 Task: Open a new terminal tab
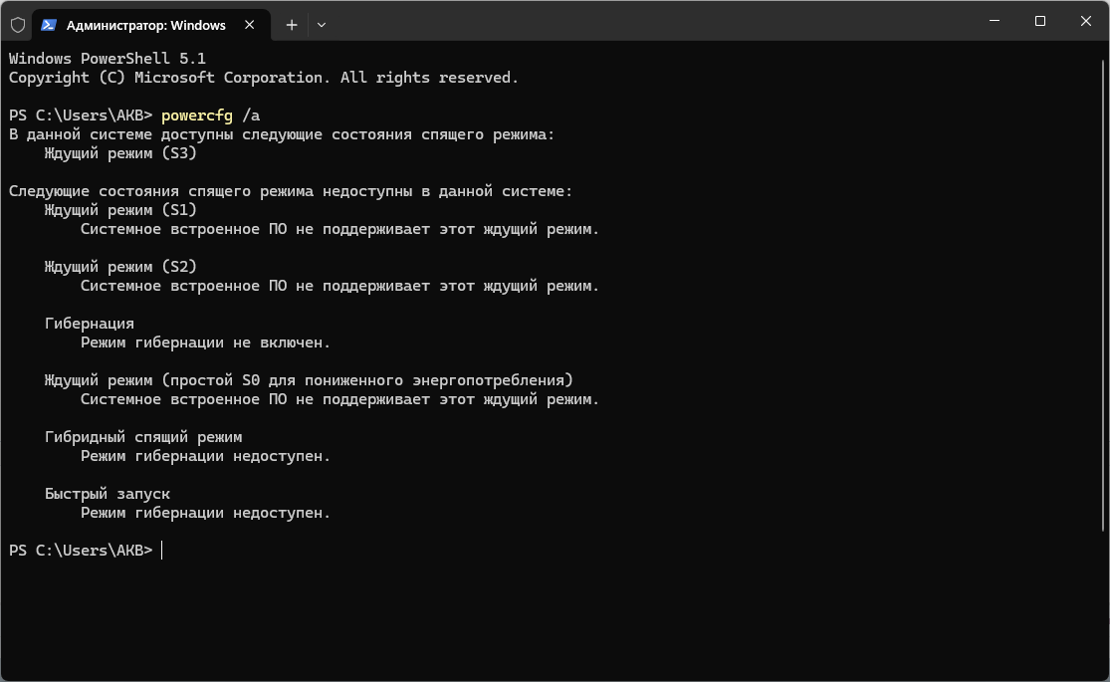(292, 25)
